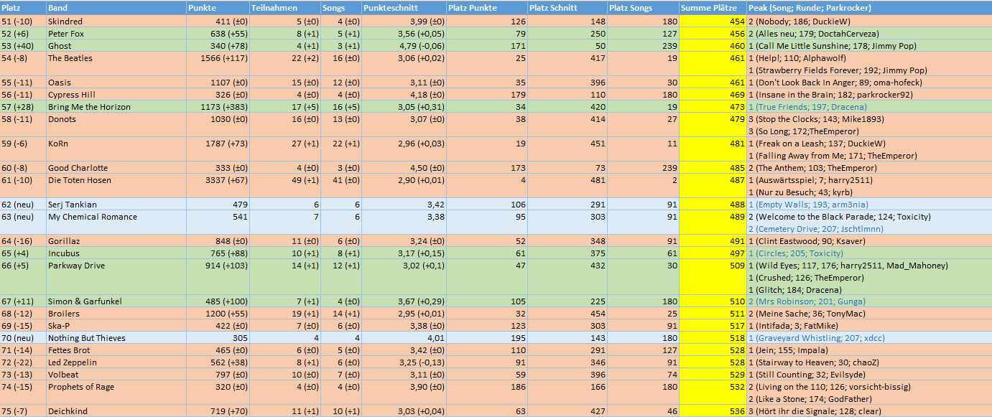Select the band cell "Donots"
The image size is (992, 417).
[116, 125]
